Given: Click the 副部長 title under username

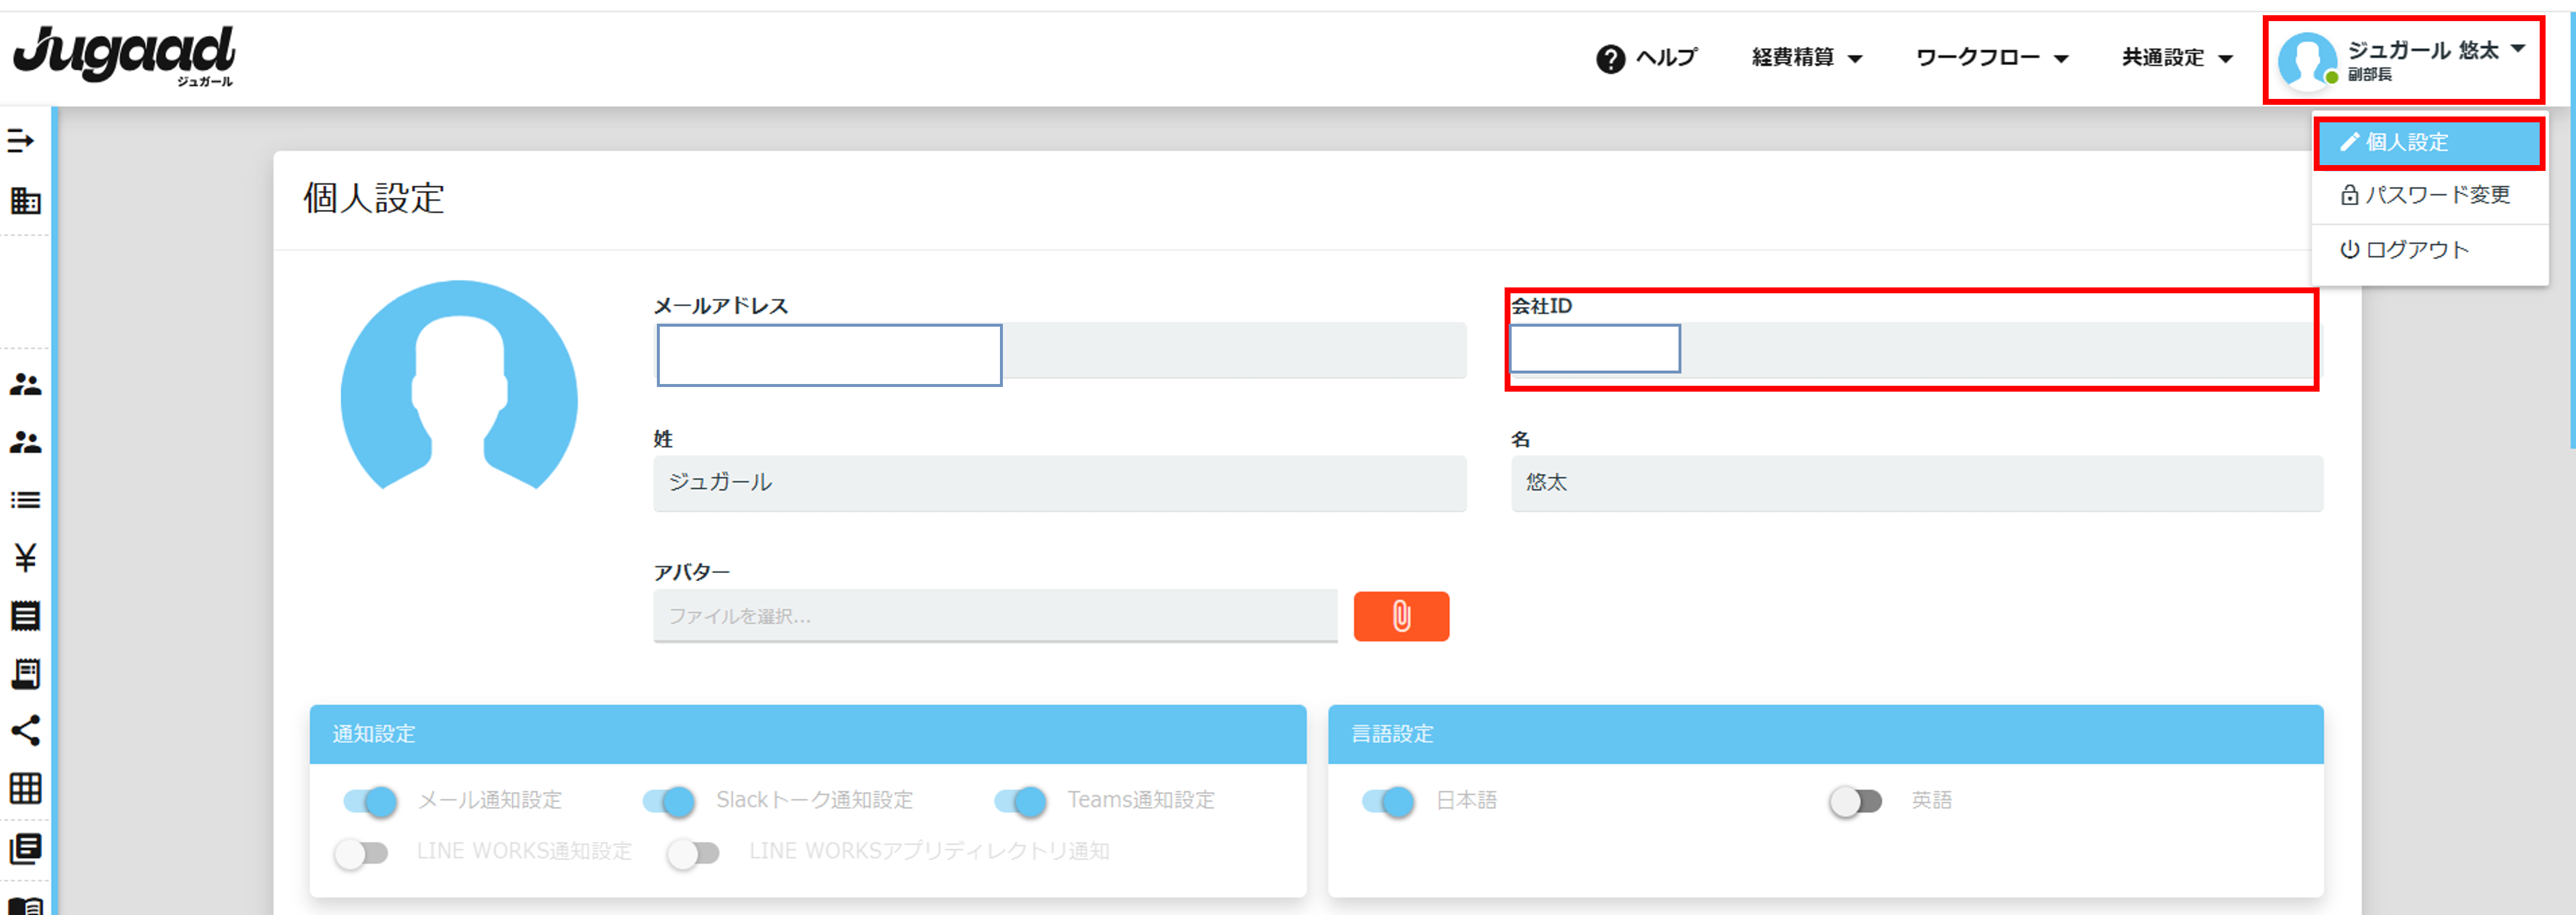Looking at the screenshot, I should pos(2370,75).
